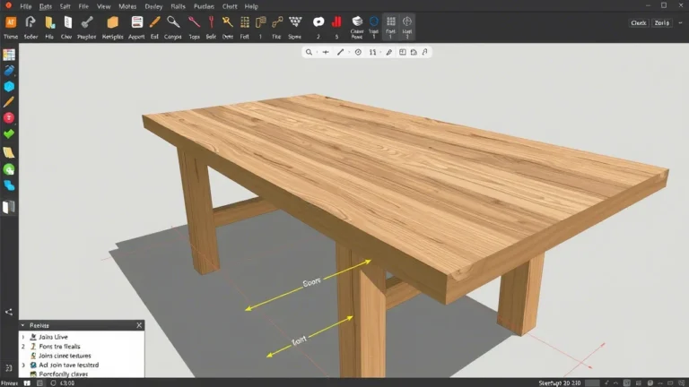Click the white layered cube toolbar icon
The width and height of the screenshot is (689, 387).
pos(357,21)
